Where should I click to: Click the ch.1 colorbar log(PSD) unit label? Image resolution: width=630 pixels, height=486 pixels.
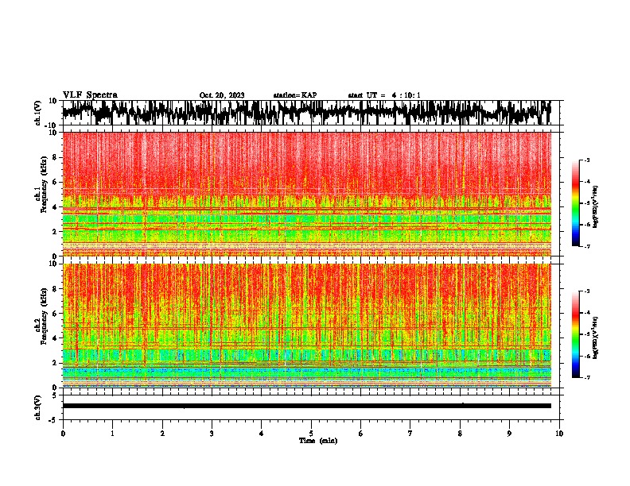595,206
